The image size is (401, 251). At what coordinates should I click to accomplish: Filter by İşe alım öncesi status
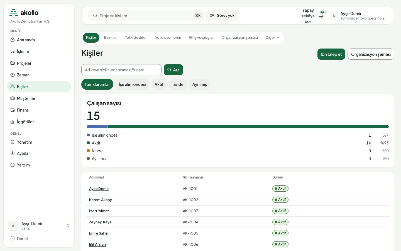pyautogui.click(x=132, y=84)
